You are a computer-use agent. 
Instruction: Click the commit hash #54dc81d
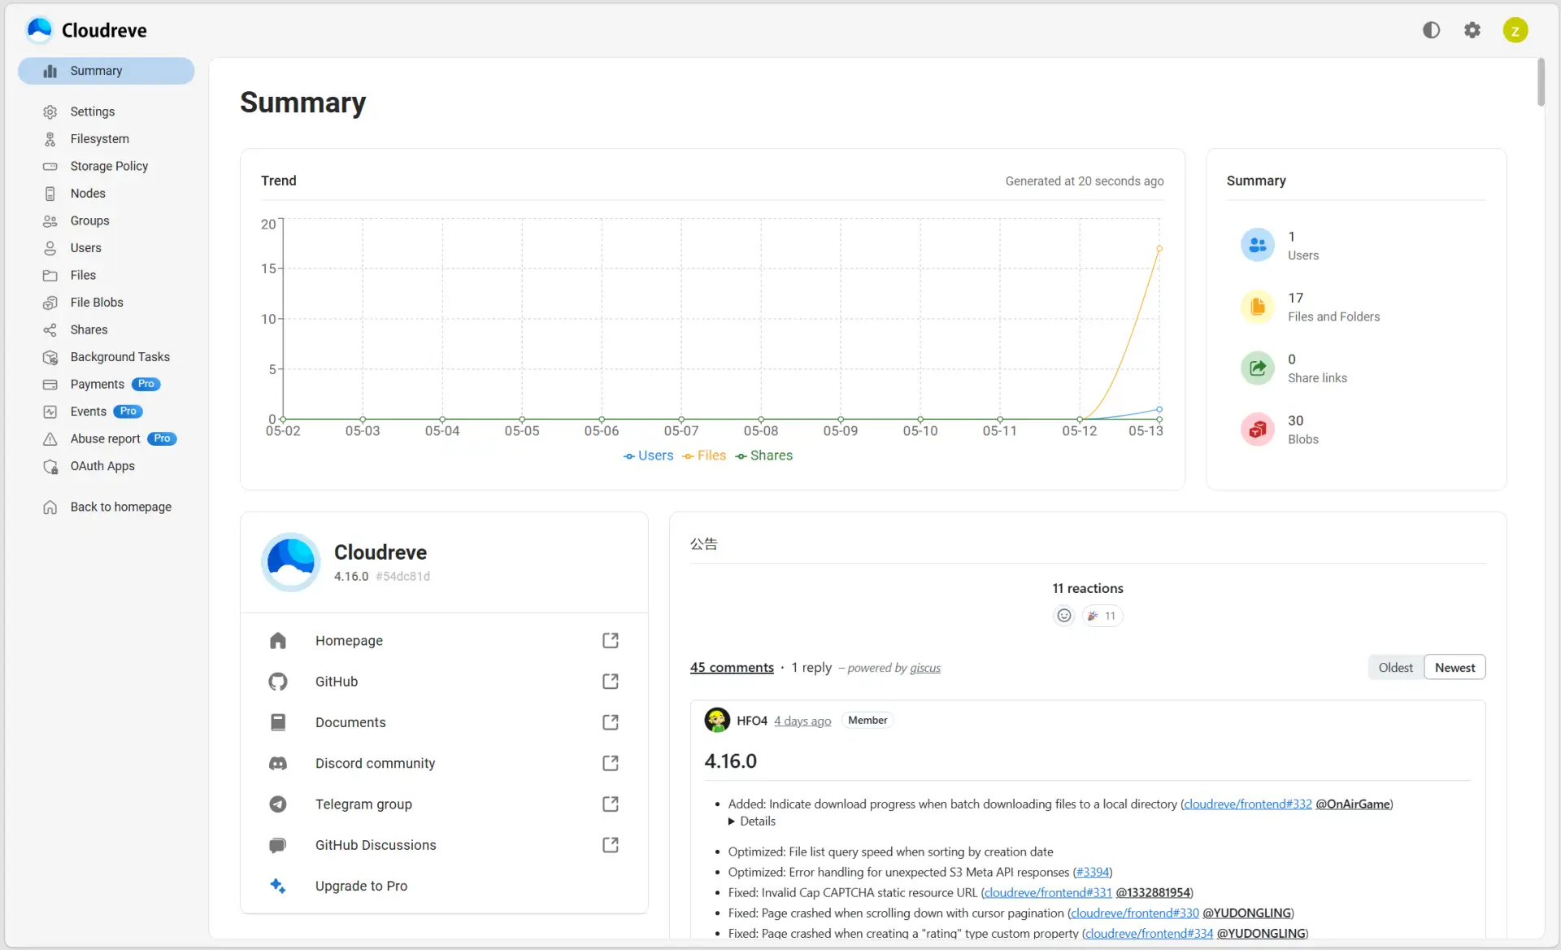(402, 577)
